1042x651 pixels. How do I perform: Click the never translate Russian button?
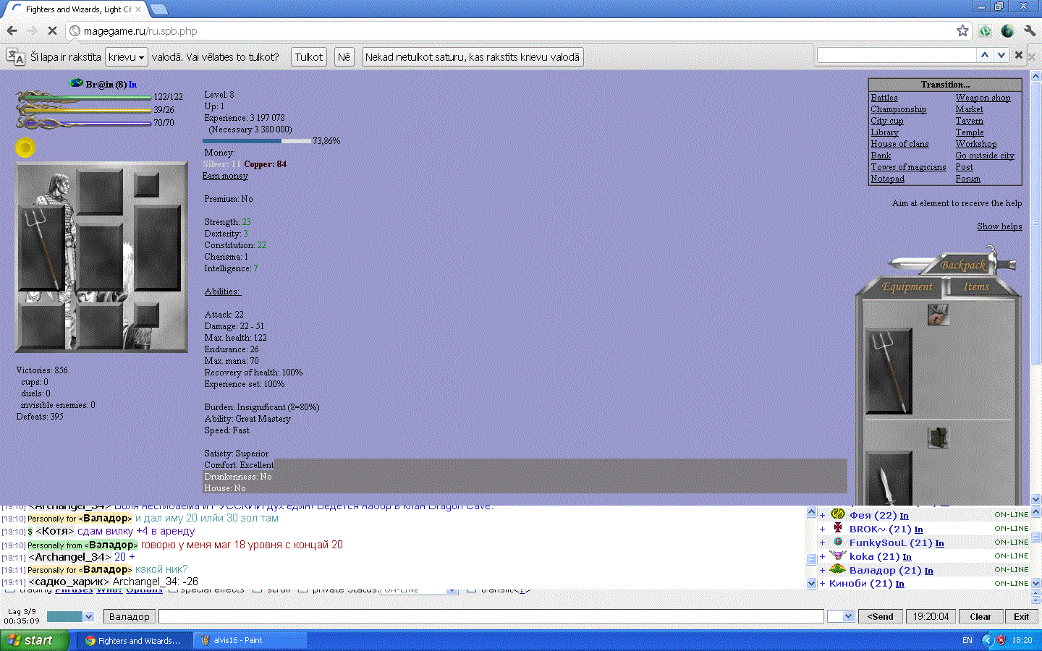click(x=473, y=57)
